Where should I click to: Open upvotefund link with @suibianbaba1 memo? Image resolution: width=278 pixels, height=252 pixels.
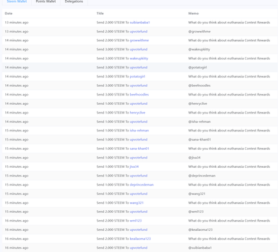139,248
